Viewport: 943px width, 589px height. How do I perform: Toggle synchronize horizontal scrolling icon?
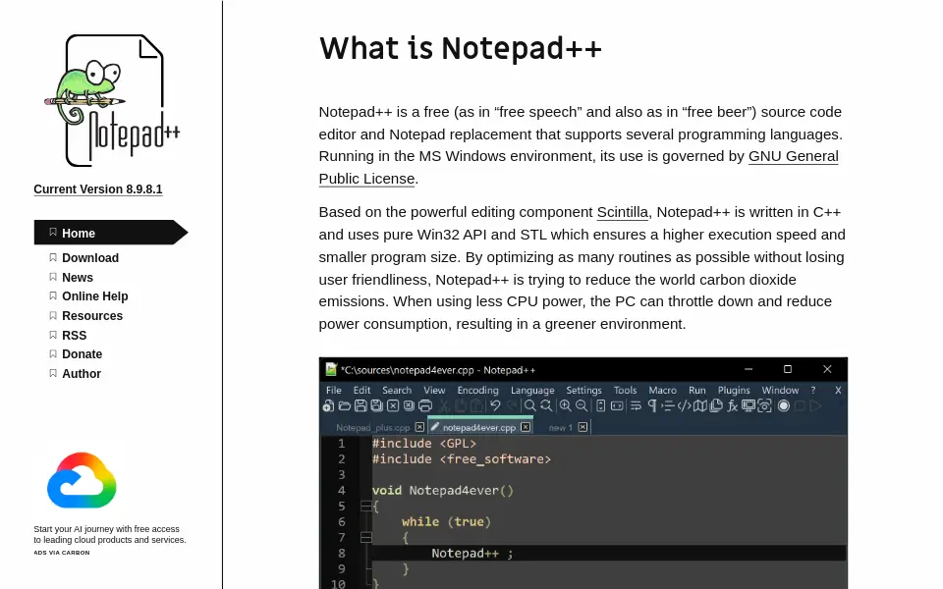point(617,405)
